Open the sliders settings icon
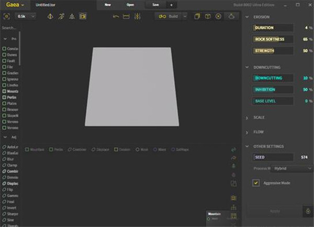This screenshot has height=227, width=314. (137, 16)
